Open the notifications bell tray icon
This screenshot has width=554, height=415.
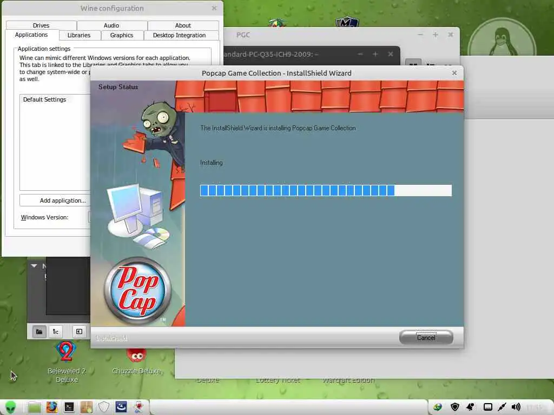471,407
